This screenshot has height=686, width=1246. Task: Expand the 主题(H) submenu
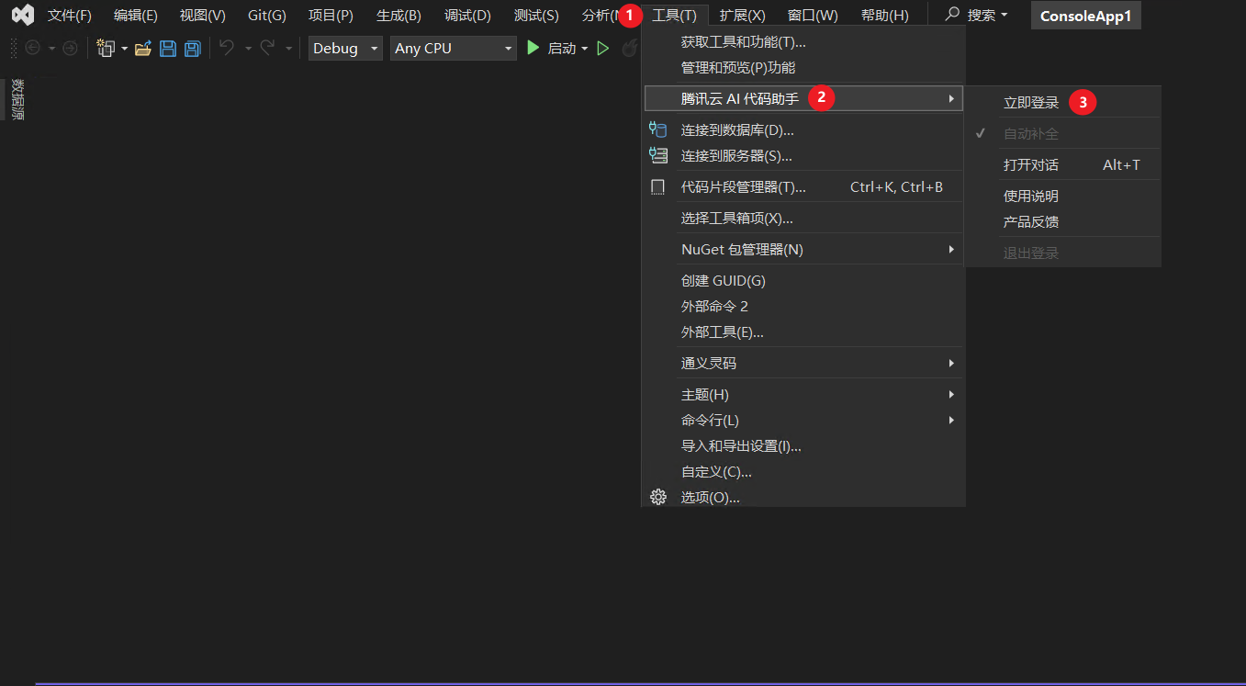click(803, 394)
